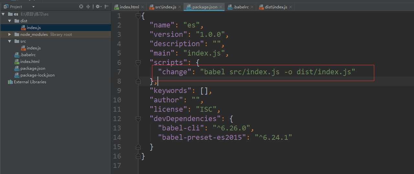Screen dimensions: 414x174
Task: Close the src\index.js tab
Action: pyautogui.click(x=180, y=7)
